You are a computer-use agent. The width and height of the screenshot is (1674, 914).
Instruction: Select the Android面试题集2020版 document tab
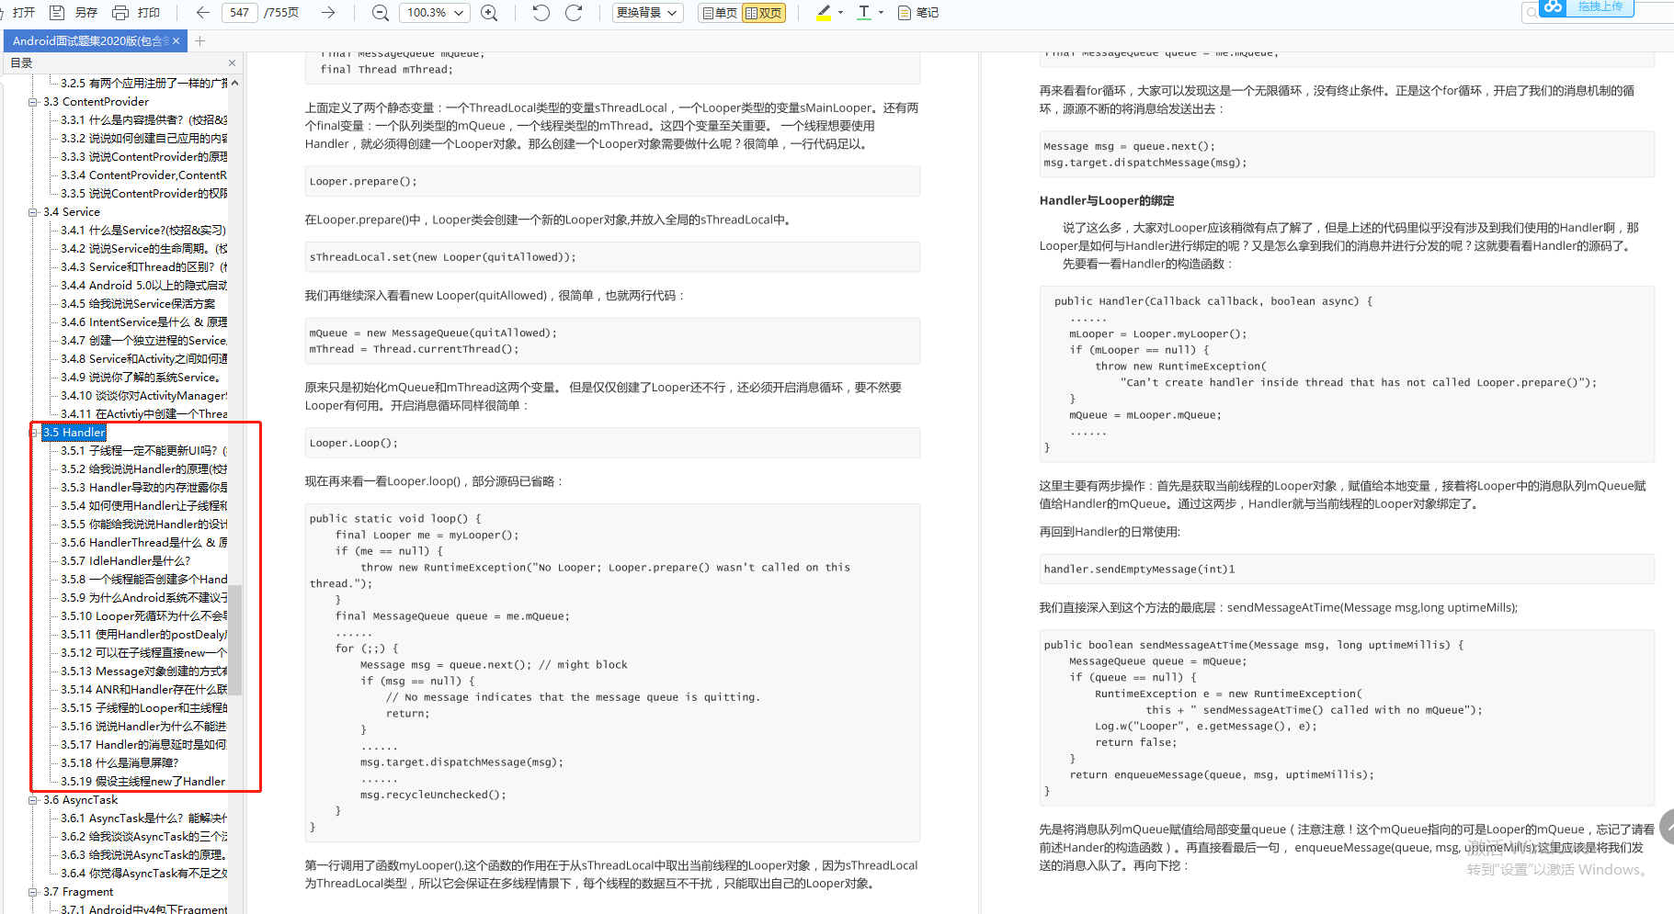[89, 40]
